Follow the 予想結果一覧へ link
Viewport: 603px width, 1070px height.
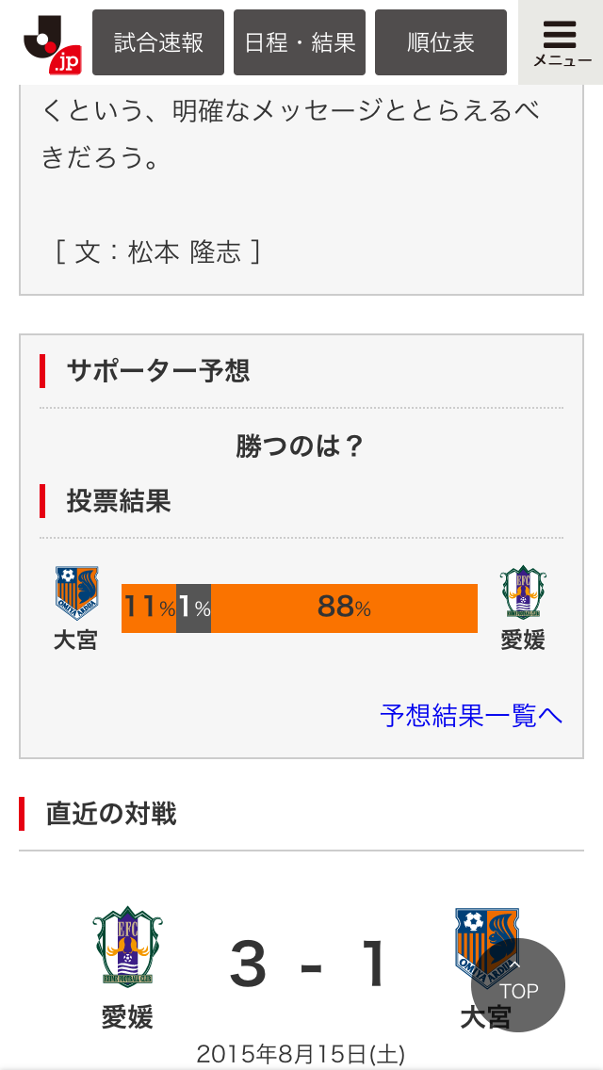pos(471,715)
